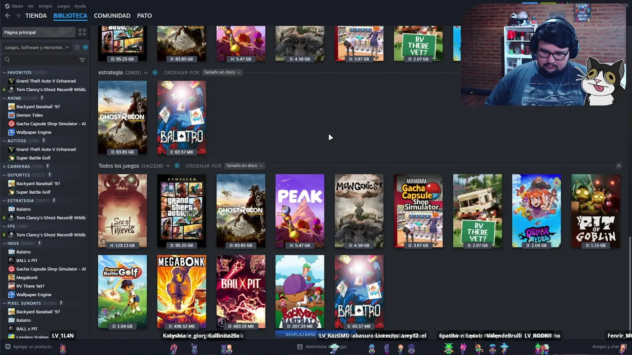This screenshot has height=355, width=632.
Task: Click Agregar un producto link
Action: pos(32,347)
